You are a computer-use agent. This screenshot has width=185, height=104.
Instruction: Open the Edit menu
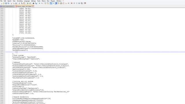[5, 1]
